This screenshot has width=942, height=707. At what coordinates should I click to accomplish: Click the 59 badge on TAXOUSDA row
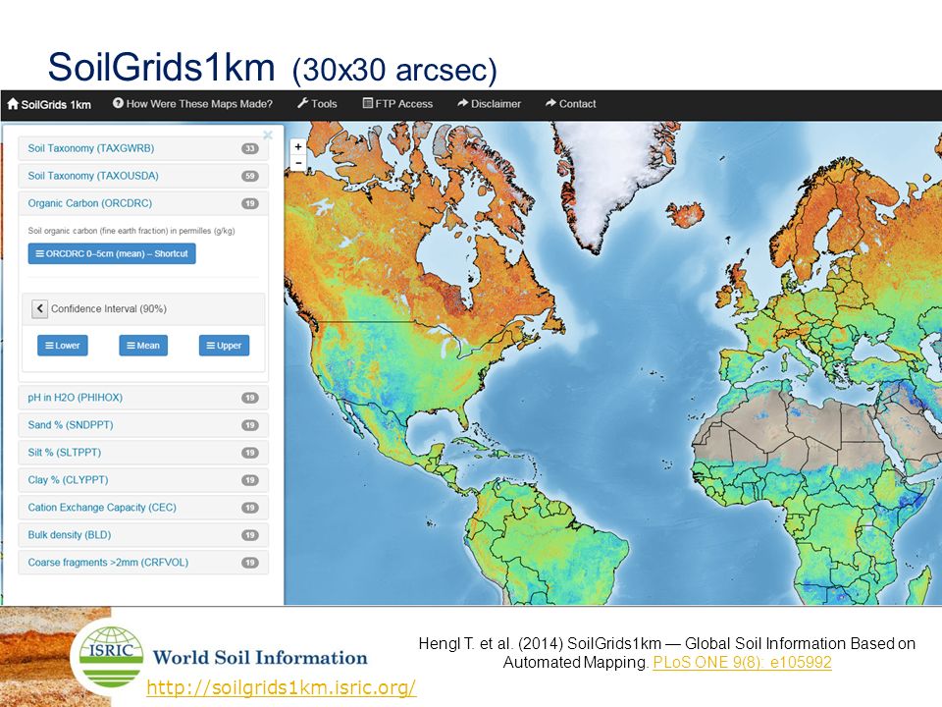pyautogui.click(x=250, y=176)
